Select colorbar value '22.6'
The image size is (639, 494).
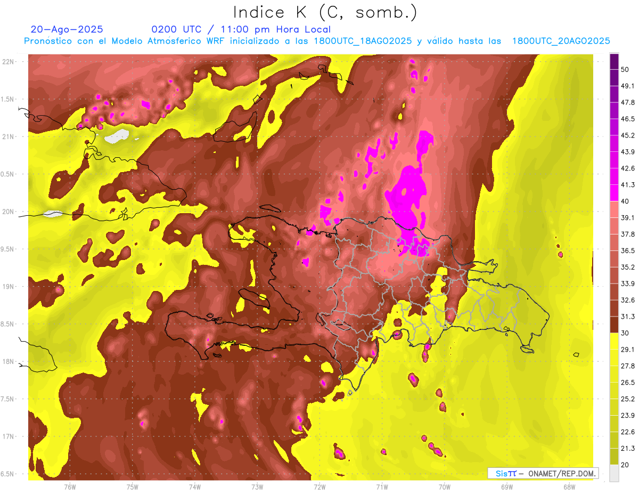[628, 432]
